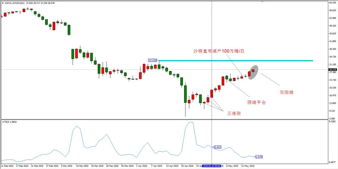
Task: Click the 11 Feb 2020 date on time axis
Action: (6, 166)
